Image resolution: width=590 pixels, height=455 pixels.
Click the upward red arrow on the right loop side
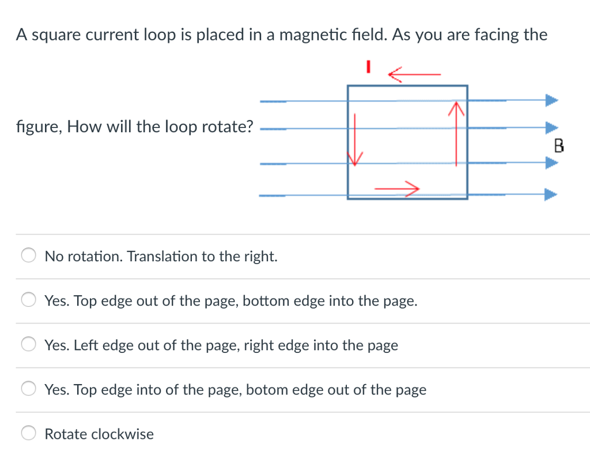[x=457, y=133]
